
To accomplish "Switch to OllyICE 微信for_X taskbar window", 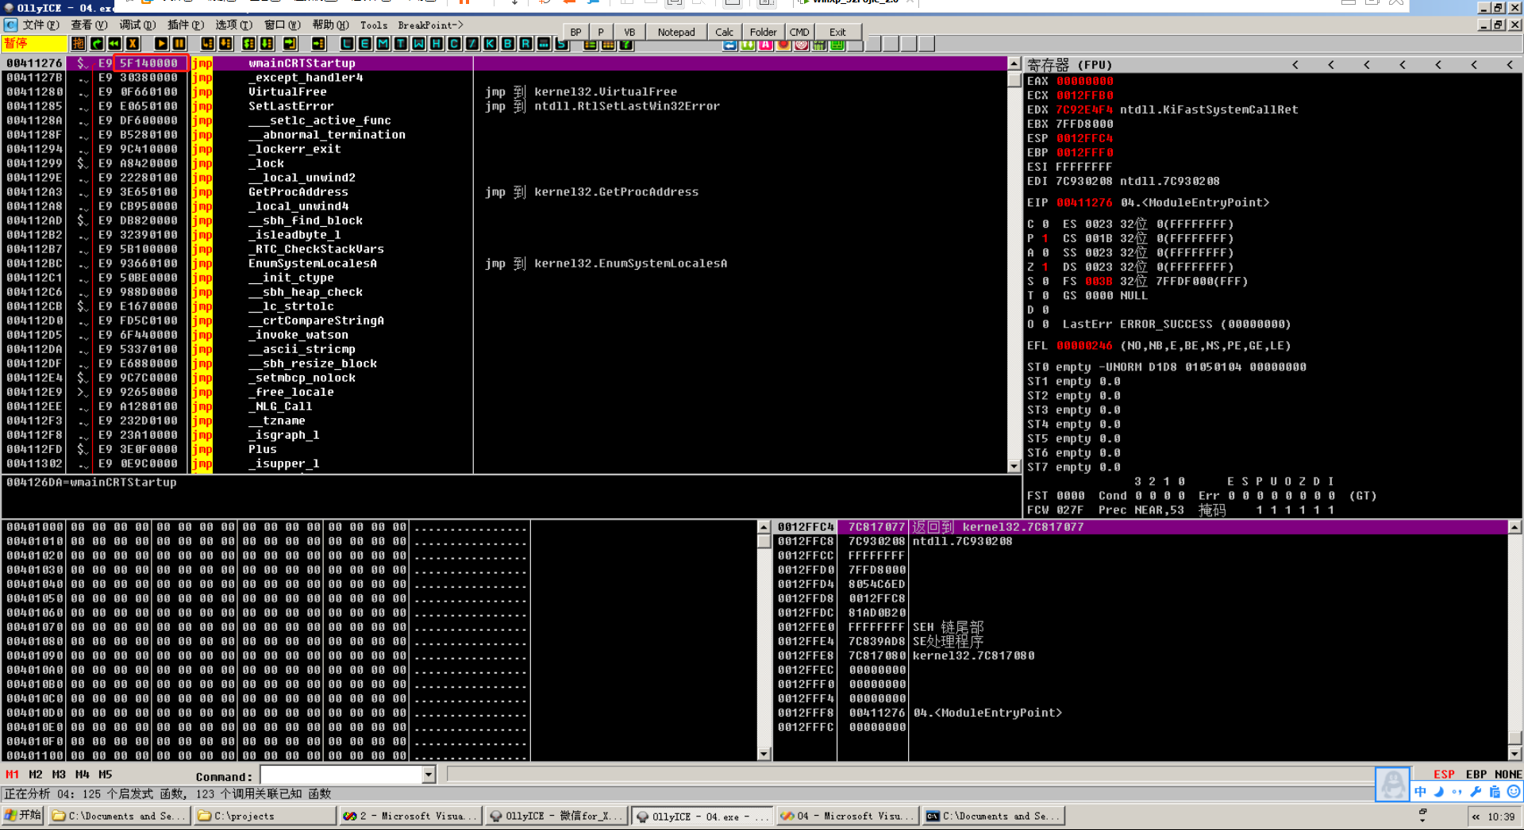I will point(556,816).
